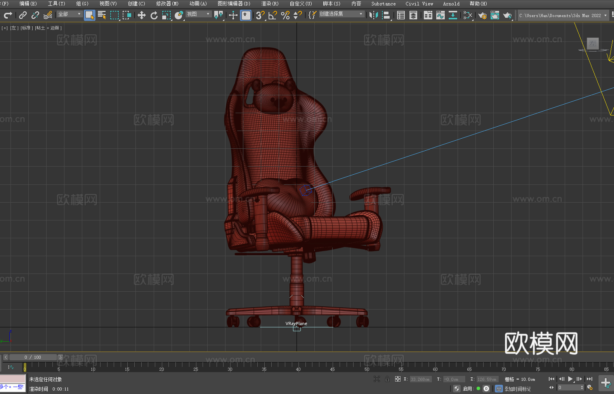The height and width of the screenshot is (394, 614).
Task: Open reference coordinate system 视图 dropdown
Action: point(198,14)
